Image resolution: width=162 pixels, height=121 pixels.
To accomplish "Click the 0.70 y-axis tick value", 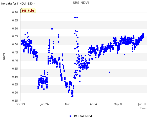I will [x=15, y=12].
